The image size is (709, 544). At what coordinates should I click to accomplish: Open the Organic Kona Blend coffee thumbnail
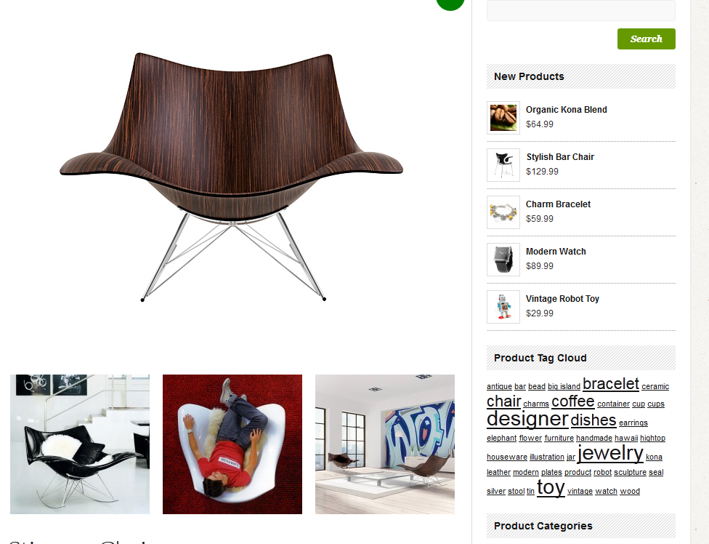point(503,118)
